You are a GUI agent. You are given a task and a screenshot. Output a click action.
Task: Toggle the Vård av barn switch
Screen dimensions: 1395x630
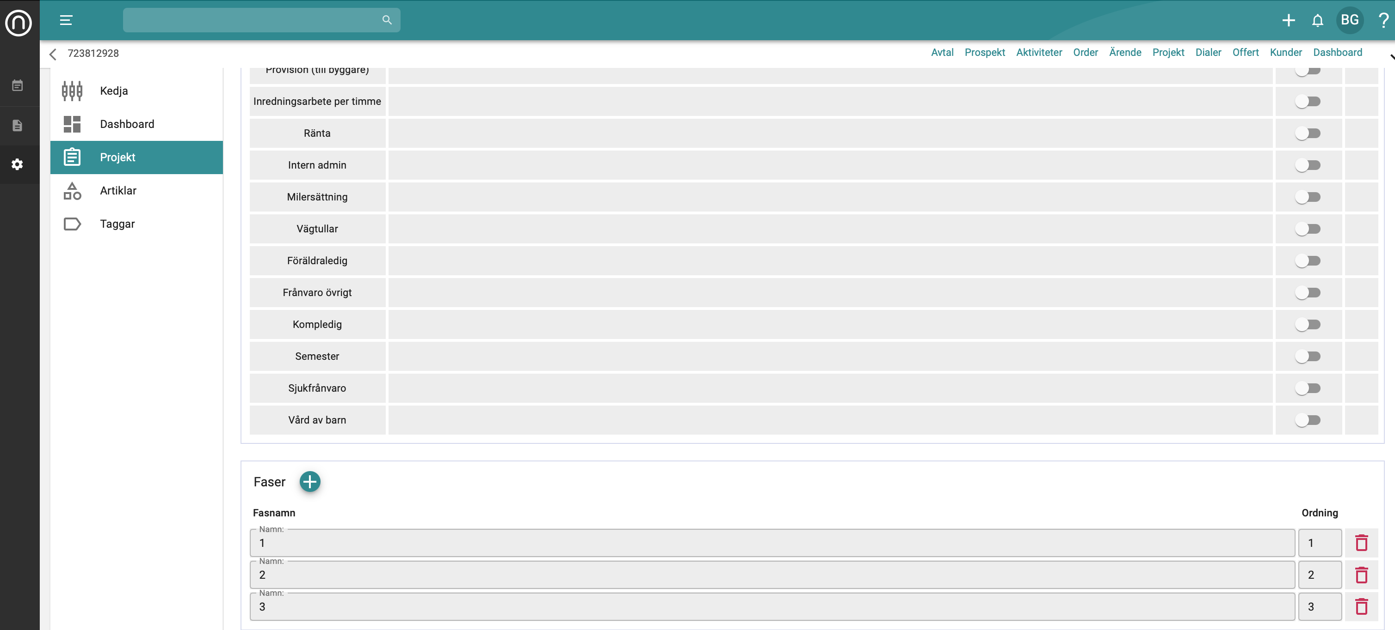click(x=1308, y=420)
